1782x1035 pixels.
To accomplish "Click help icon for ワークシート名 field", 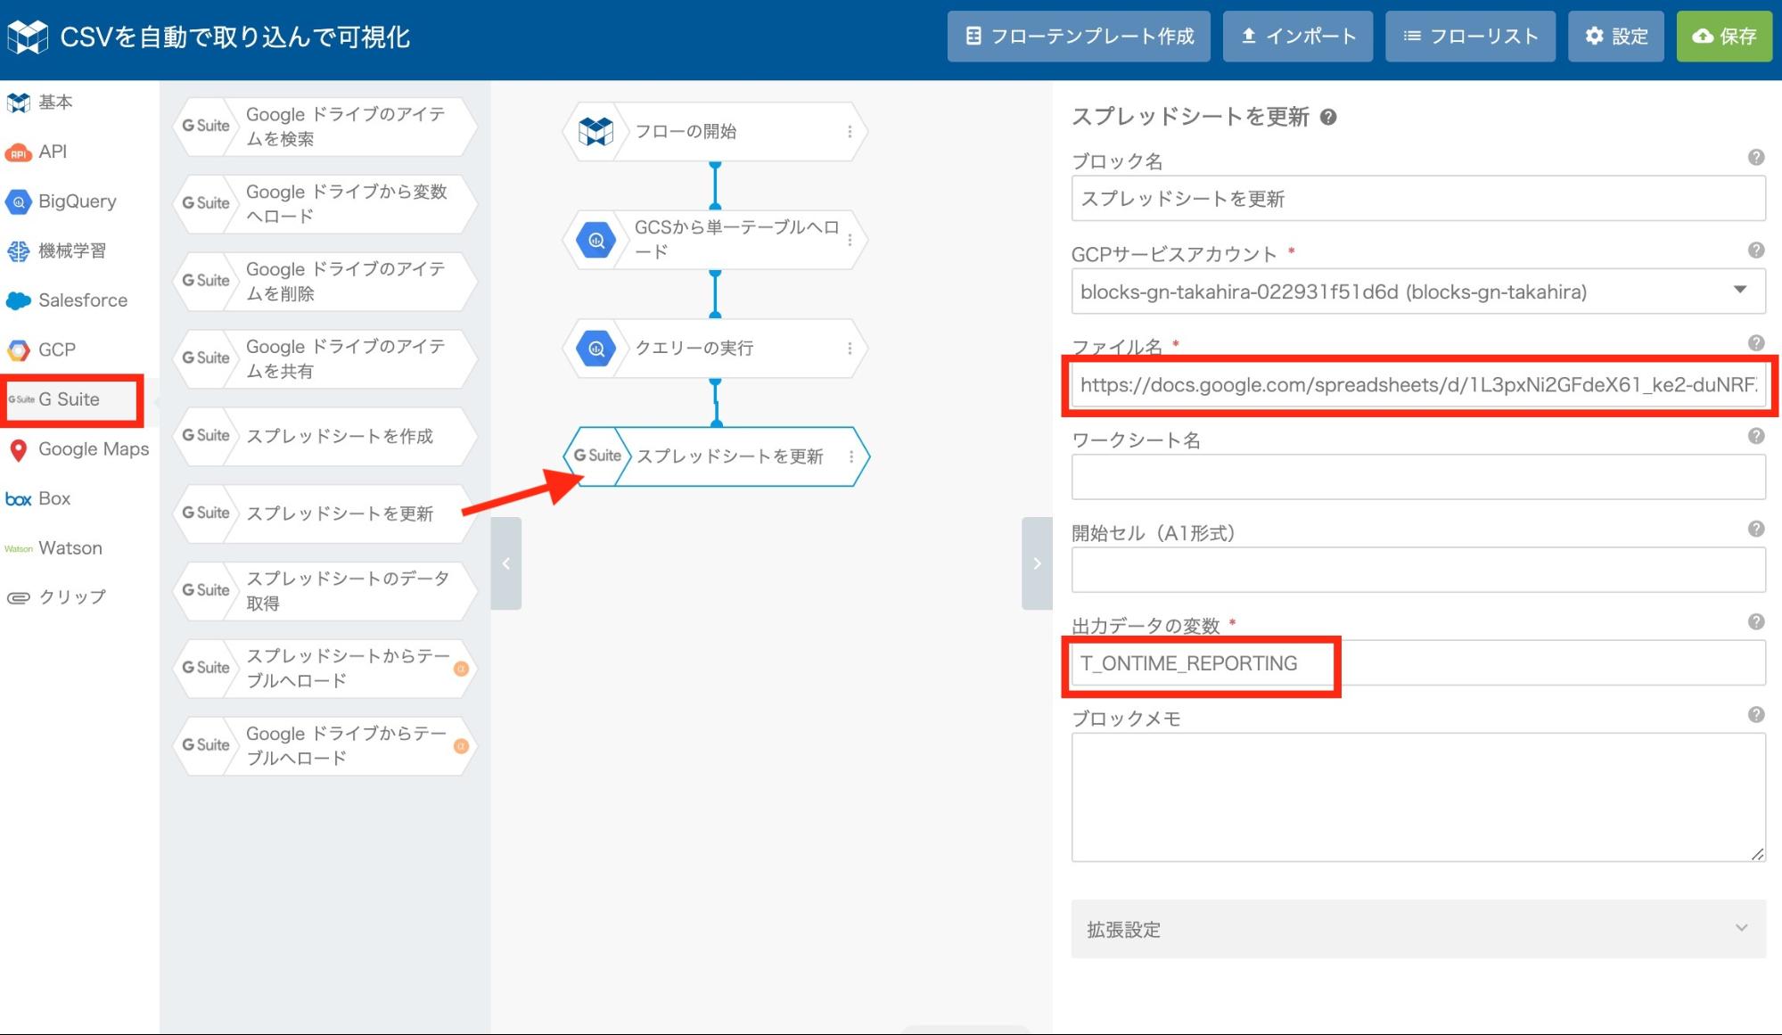I will tap(1756, 436).
